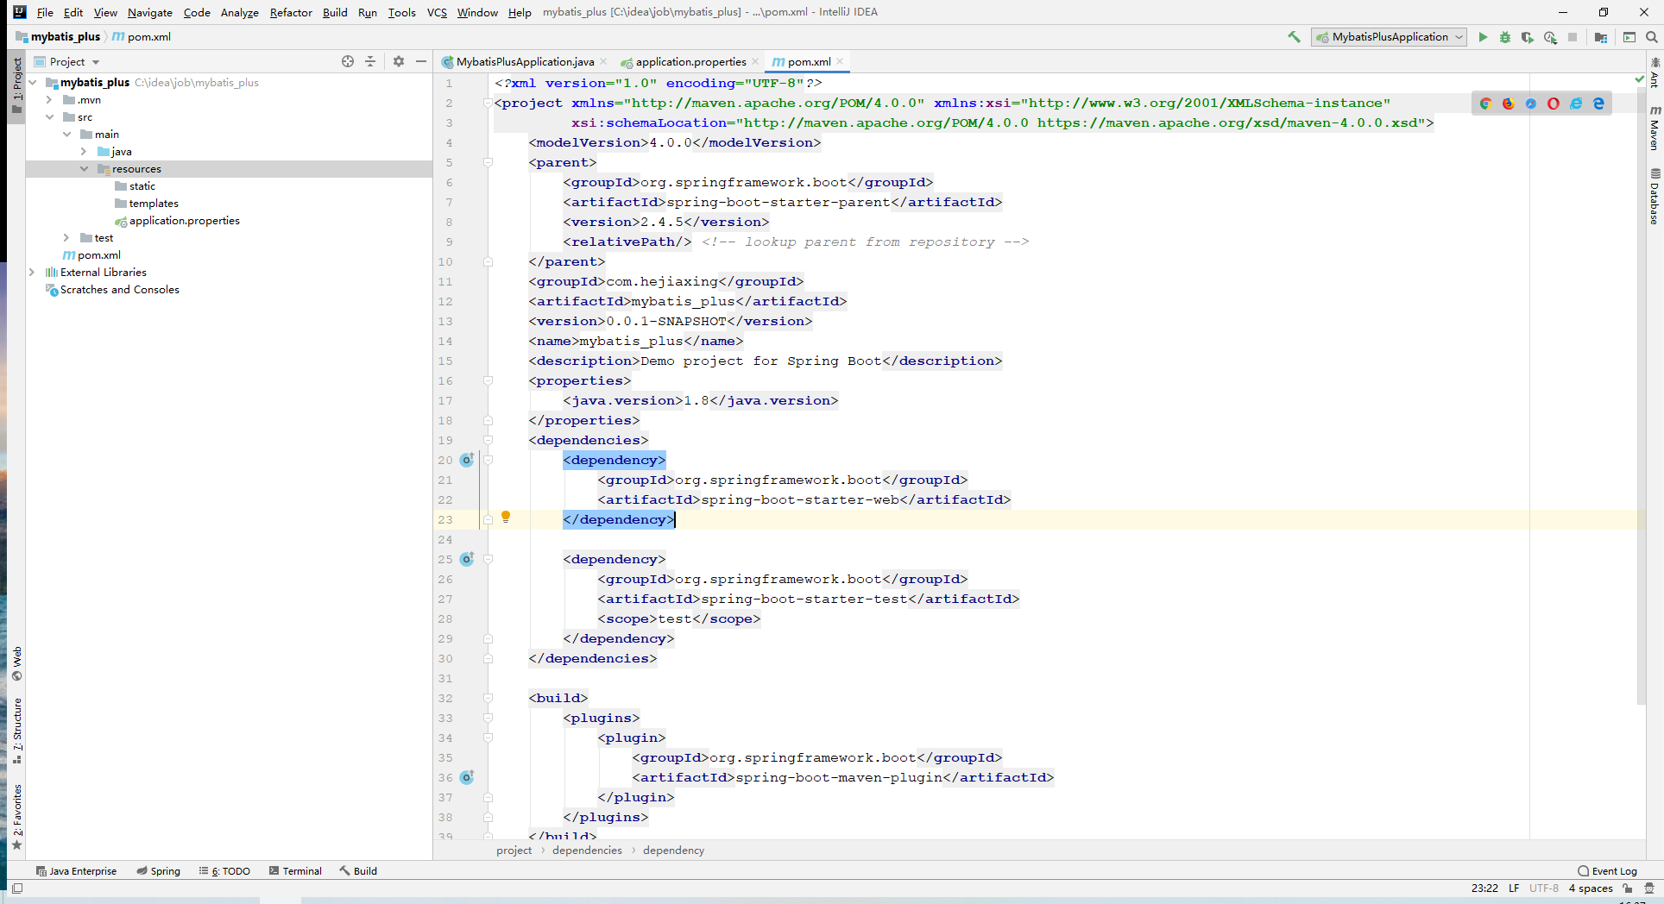This screenshot has width=1664, height=904.
Task: Click the Collapse All icon in Project panel
Action: tap(370, 61)
